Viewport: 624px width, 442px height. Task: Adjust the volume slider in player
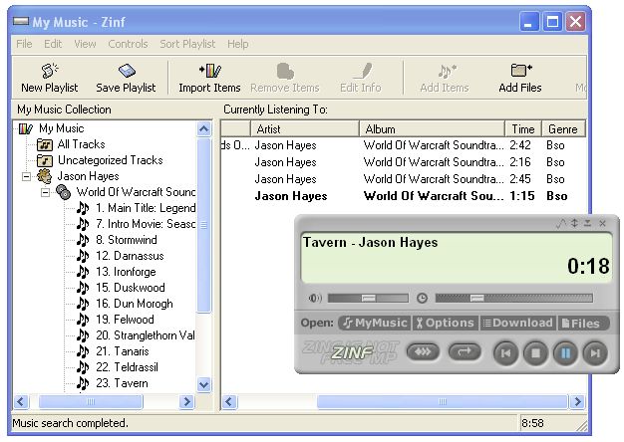[x=368, y=298]
